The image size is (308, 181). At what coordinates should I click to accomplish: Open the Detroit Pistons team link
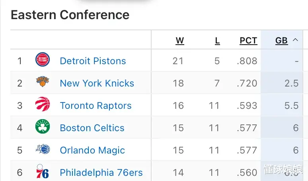(93, 61)
